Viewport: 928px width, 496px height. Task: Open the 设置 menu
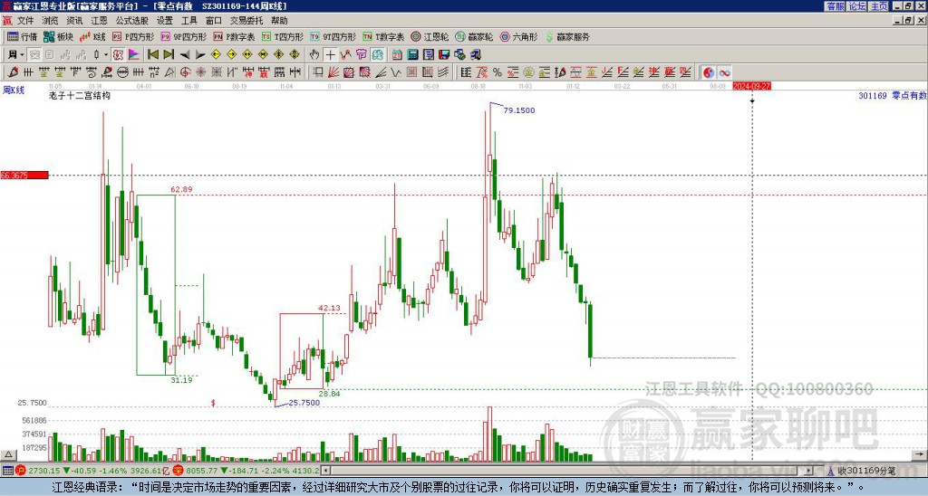pyautogui.click(x=165, y=21)
